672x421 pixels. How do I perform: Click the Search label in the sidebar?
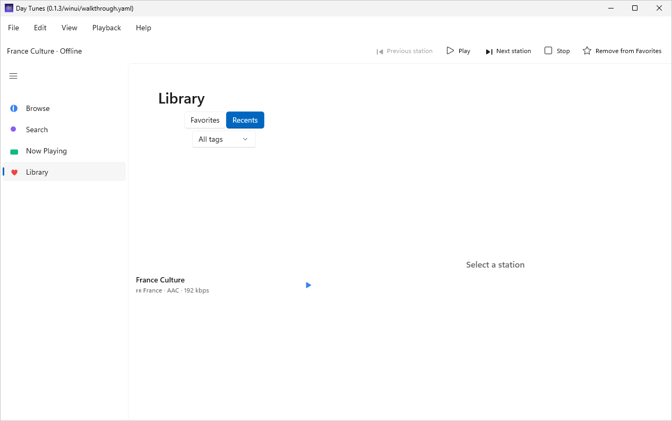pyautogui.click(x=37, y=130)
